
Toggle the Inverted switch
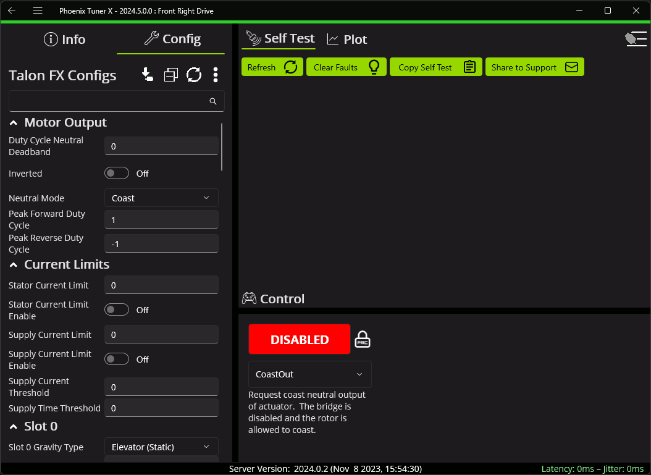(117, 173)
